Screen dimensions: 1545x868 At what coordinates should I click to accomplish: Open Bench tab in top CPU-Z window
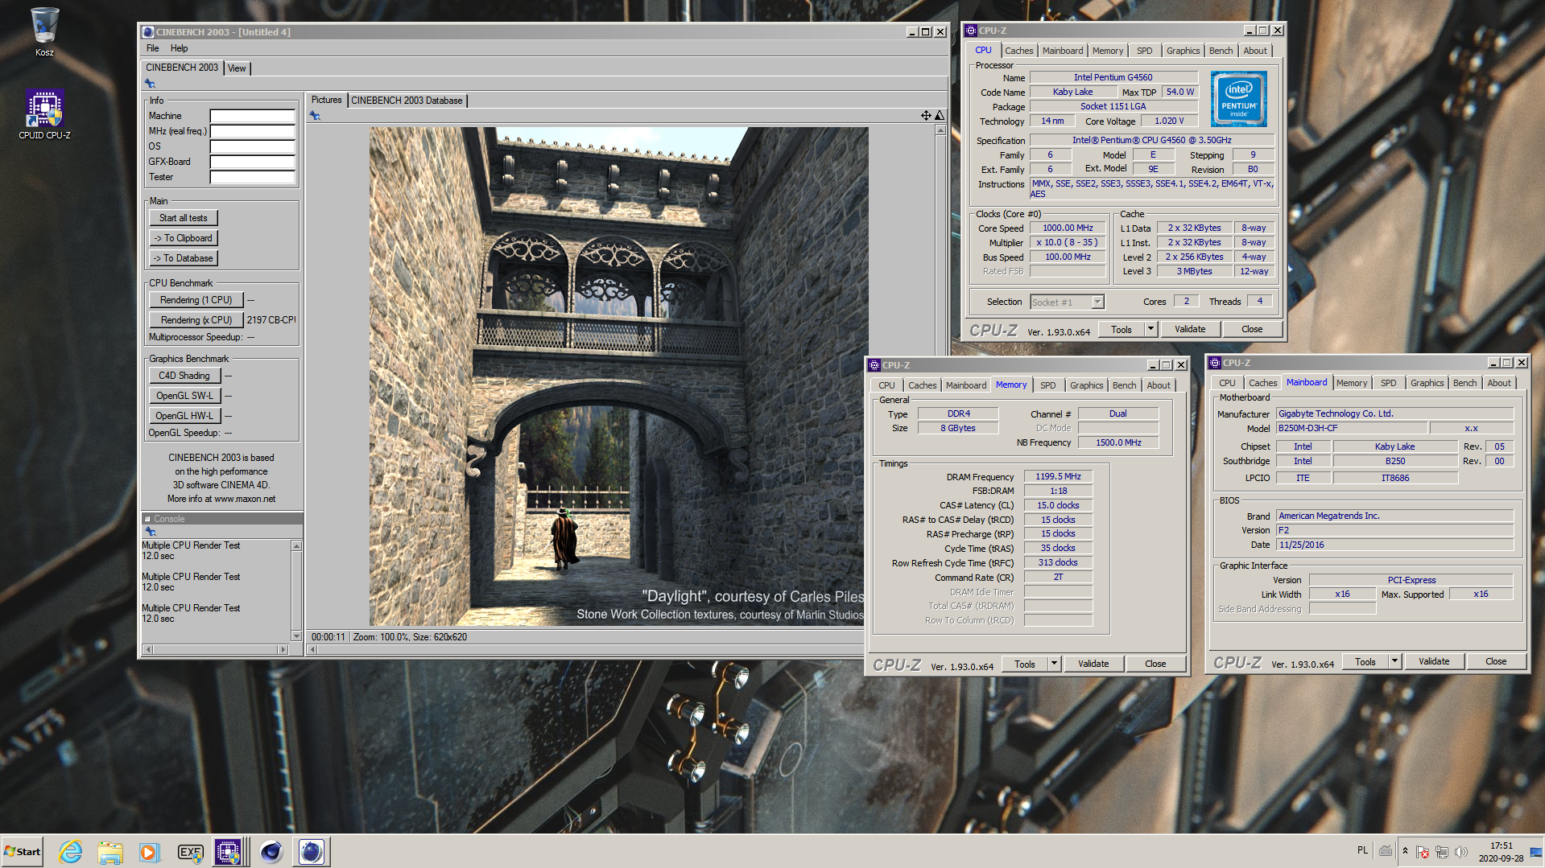click(x=1221, y=51)
